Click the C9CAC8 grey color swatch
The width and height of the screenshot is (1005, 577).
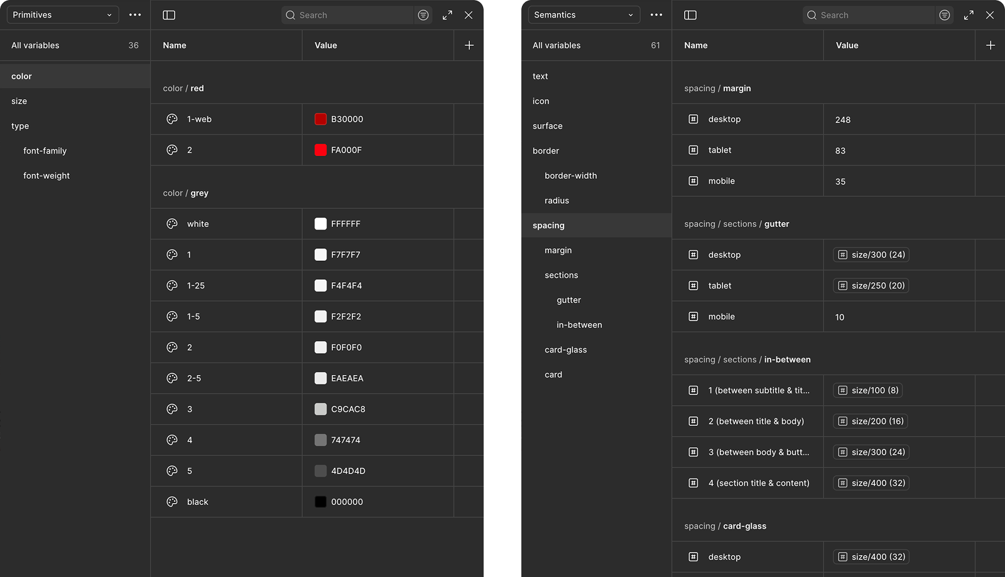[x=320, y=409]
